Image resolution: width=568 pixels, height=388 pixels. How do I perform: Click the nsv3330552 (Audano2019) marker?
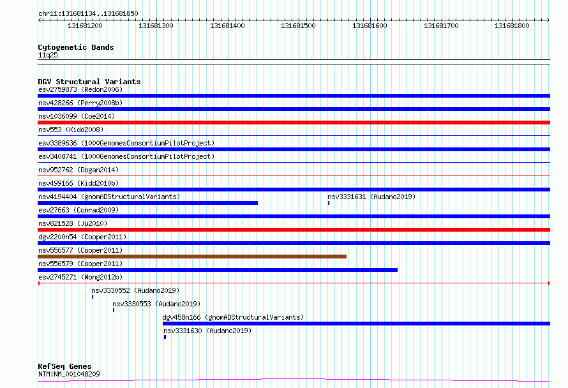[93, 297]
